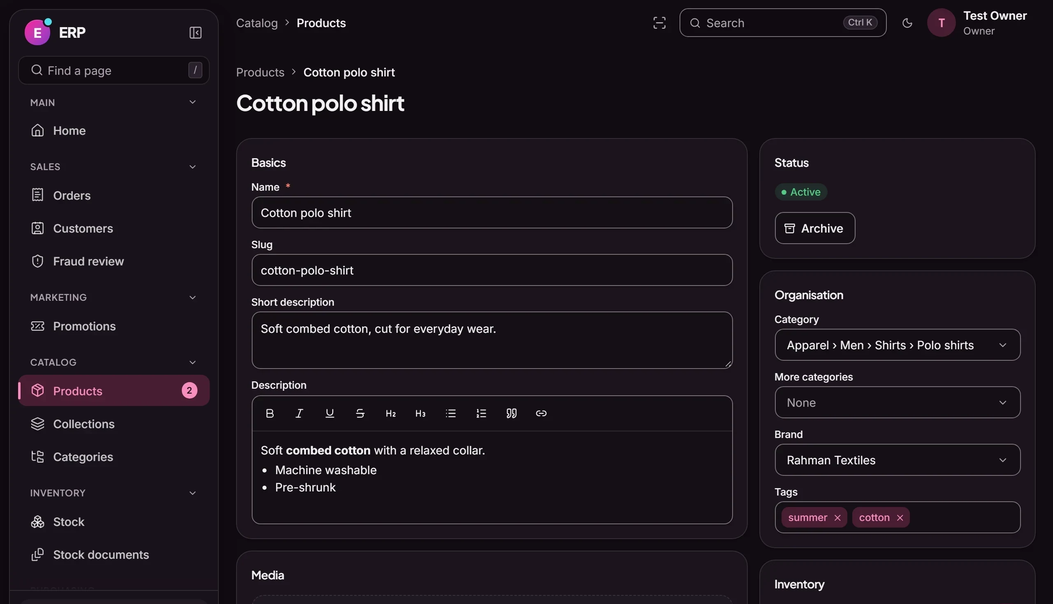
Task: Collapse the CATALOG sidebar section
Action: tap(193, 362)
